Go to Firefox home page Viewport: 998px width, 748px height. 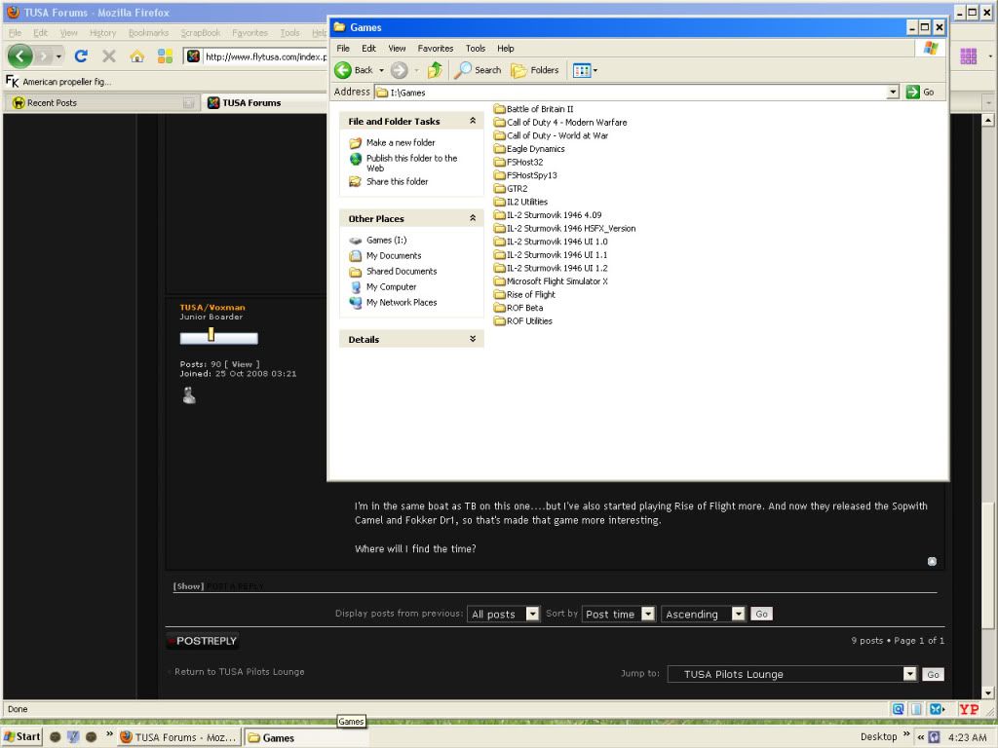(x=136, y=56)
